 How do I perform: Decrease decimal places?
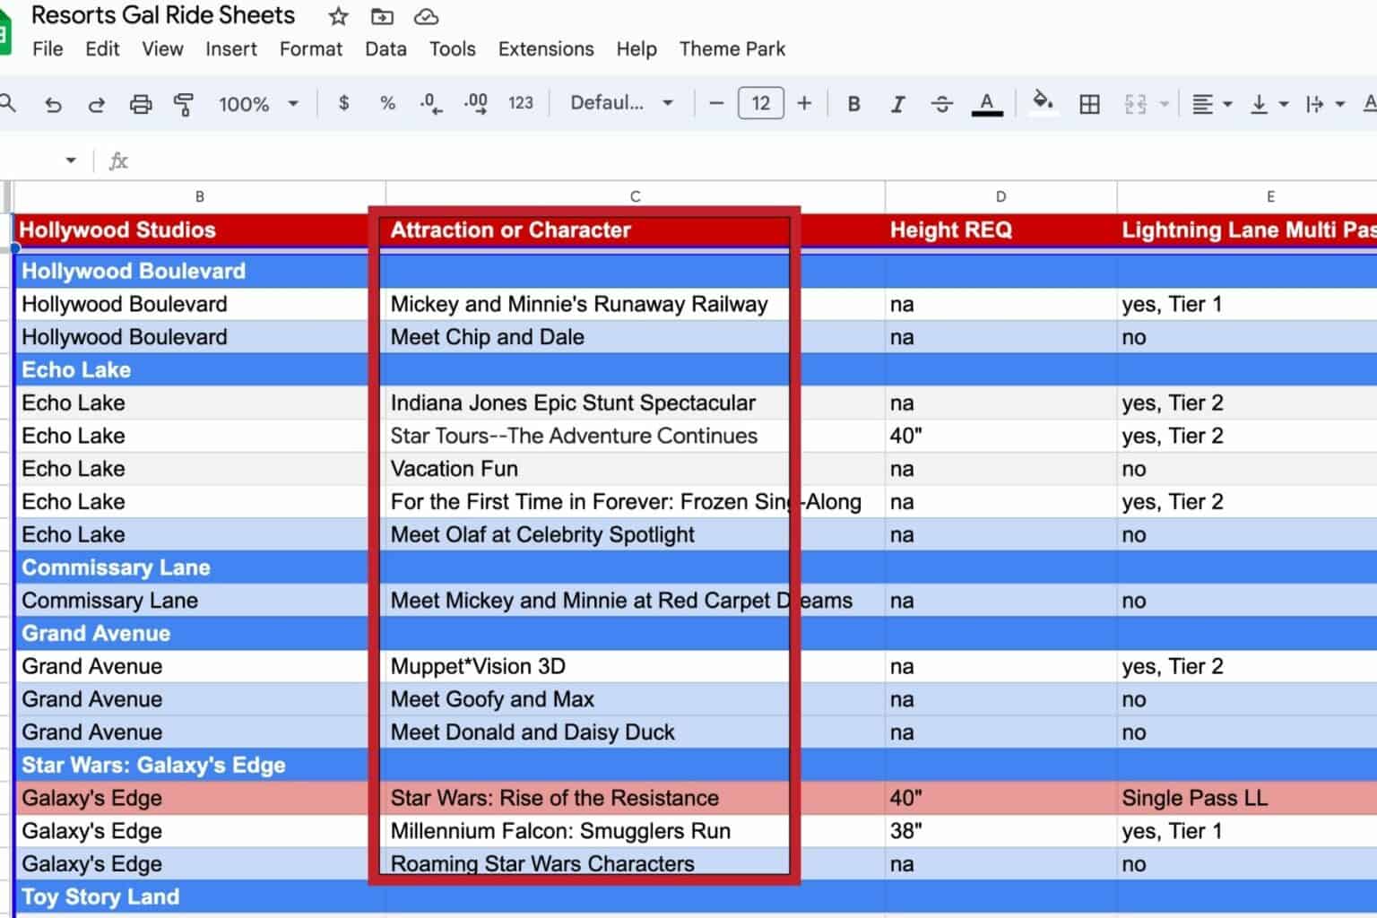click(431, 104)
